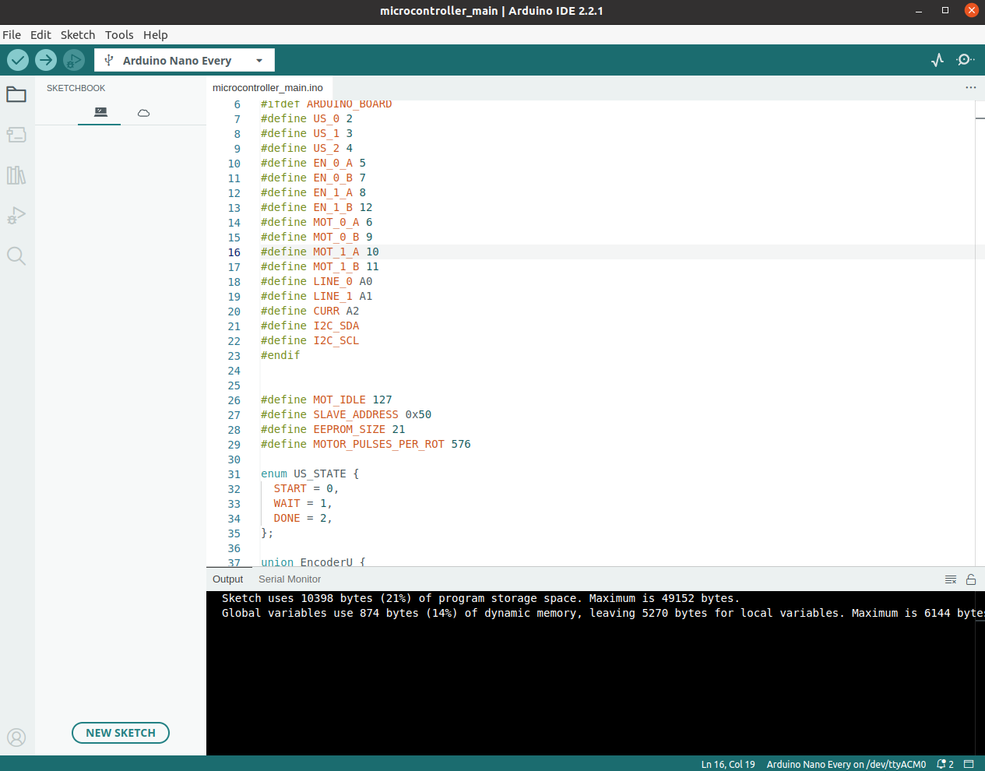Start the Debug toolbar button
This screenshot has height=771, width=985.
tap(74, 60)
